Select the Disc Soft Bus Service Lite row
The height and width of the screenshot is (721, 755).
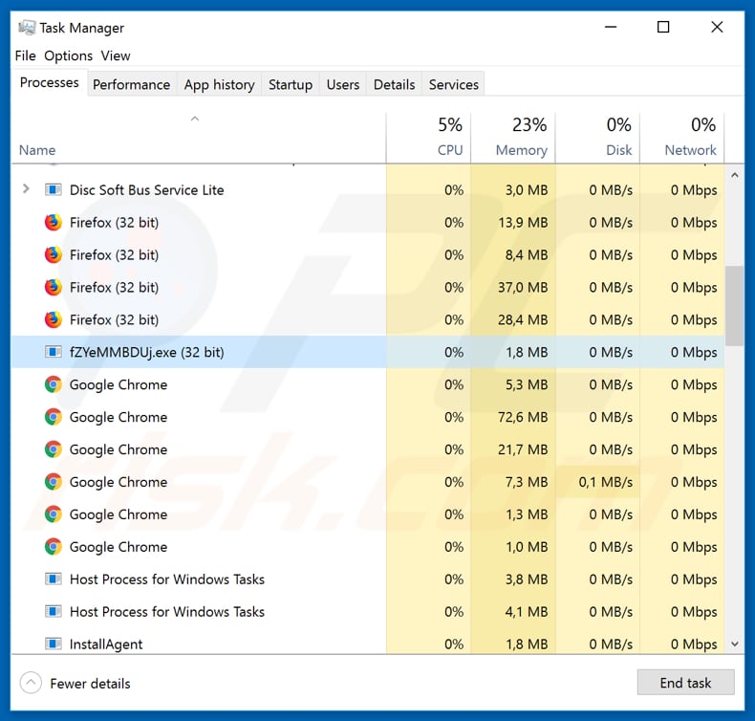[x=368, y=189]
